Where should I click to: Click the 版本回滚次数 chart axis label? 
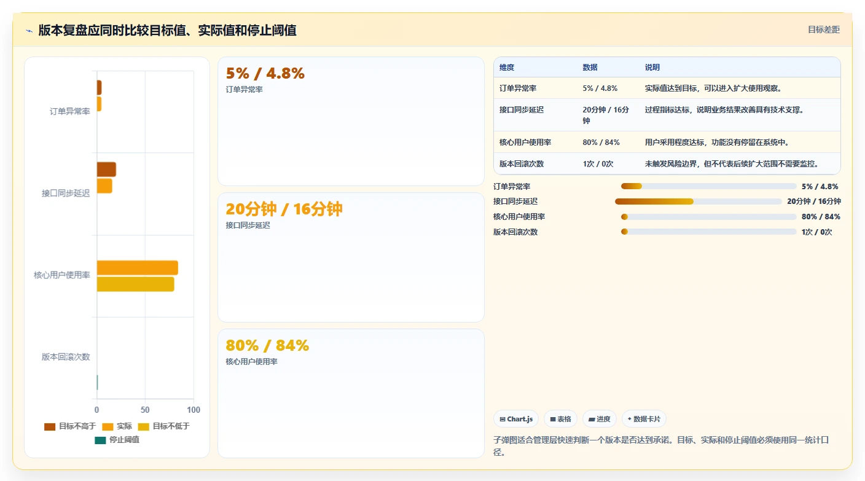pos(66,357)
